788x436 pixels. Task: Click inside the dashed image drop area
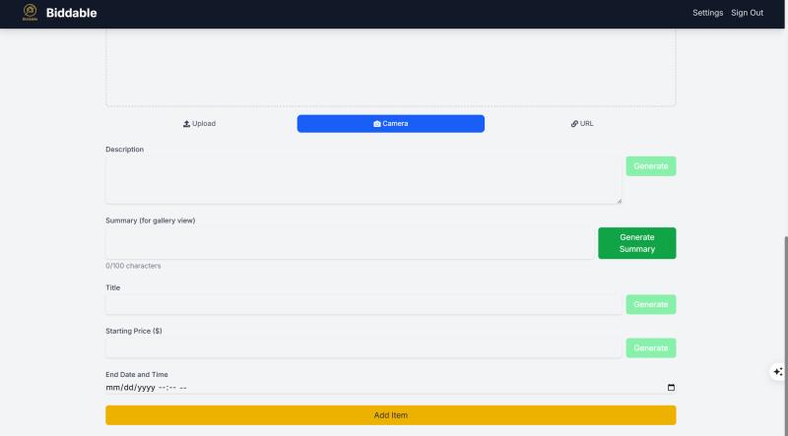click(x=390, y=67)
